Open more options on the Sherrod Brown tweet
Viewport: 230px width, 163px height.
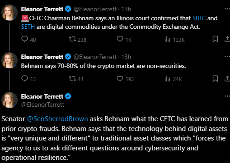[227, 96]
